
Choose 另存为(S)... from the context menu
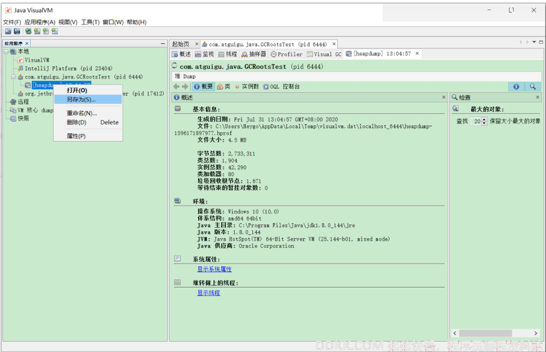pos(88,99)
